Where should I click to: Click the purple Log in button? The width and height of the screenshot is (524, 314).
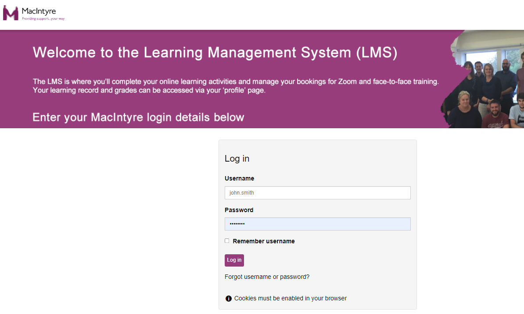coord(234,260)
